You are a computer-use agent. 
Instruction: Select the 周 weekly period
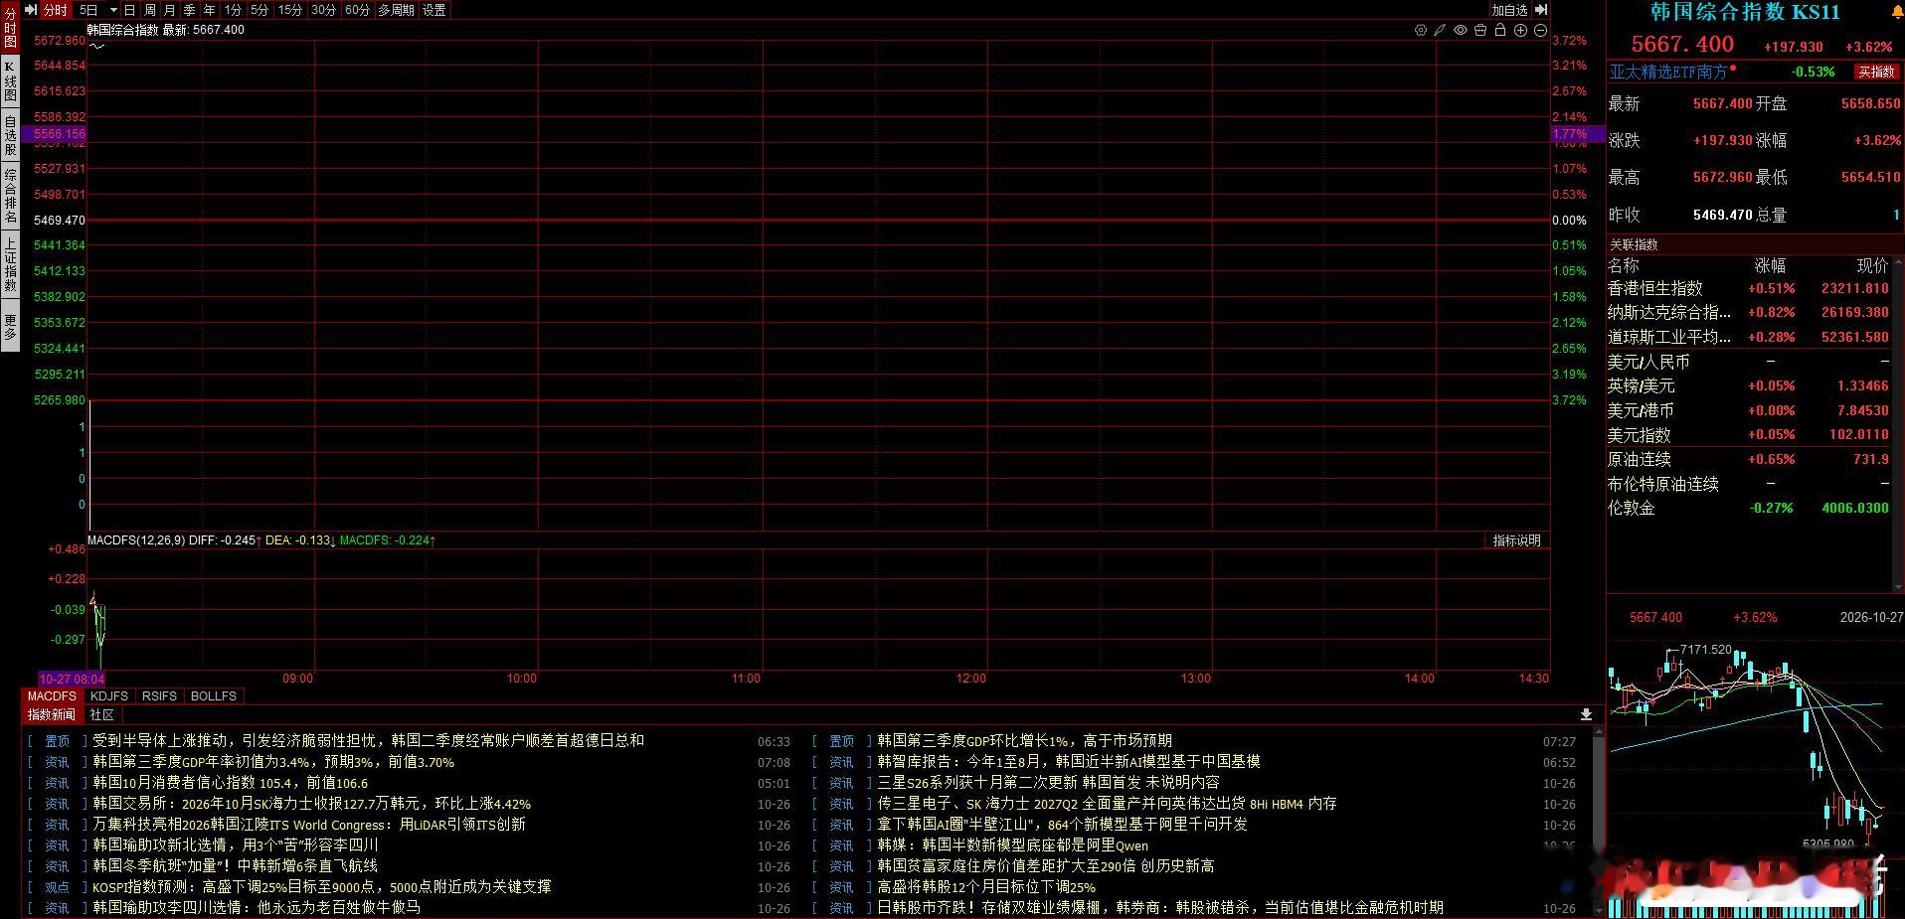150,10
